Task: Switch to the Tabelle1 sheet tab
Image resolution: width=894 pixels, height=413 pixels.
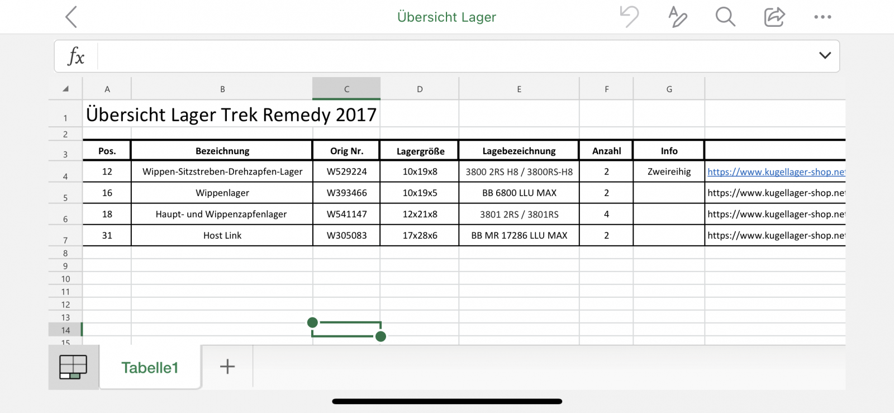Action: coord(150,368)
